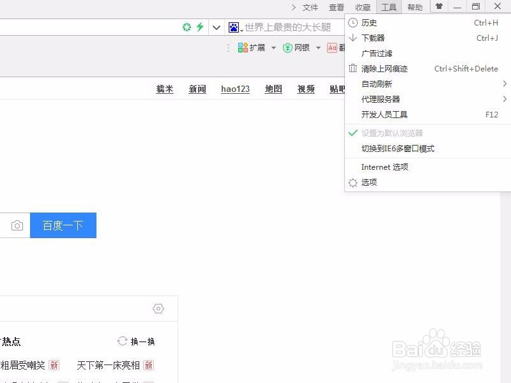Change browser skin via shirt icon in titlebar
Image resolution: width=511 pixels, height=383 pixels.
[x=439, y=7]
